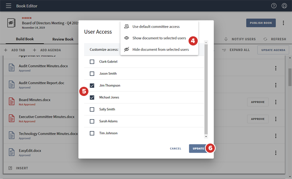The width and height of the screenshot is (292, 179).
Task: Open the three-dot menu for EasyEdit.docx
Action: tap(275, 152)
